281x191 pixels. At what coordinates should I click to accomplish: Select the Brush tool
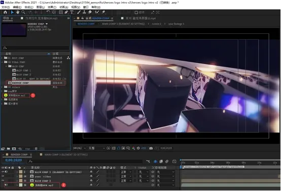click(x=79, y=12)
